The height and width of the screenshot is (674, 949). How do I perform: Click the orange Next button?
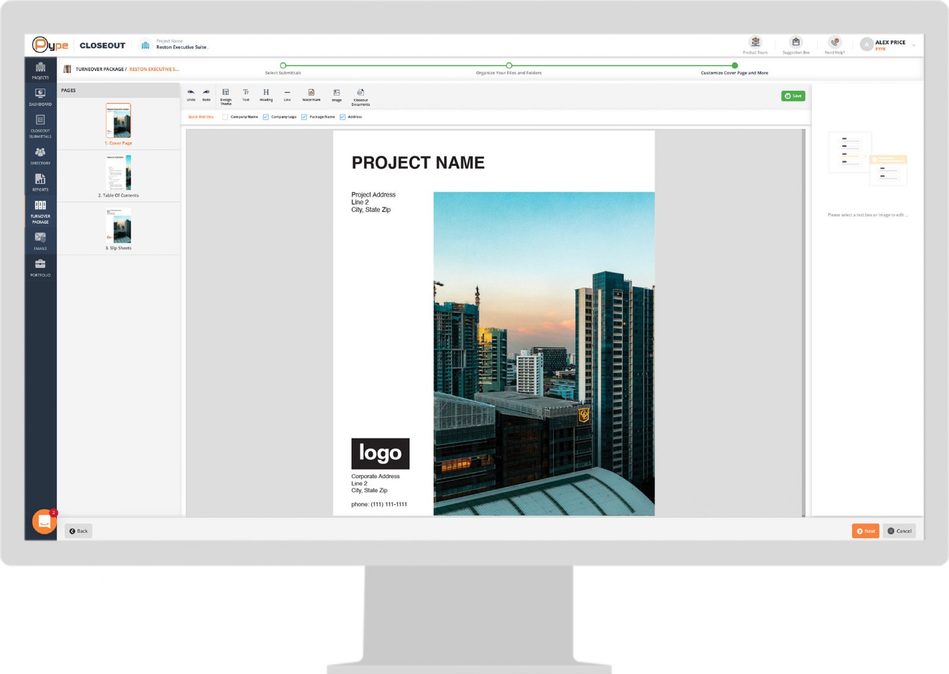point(865,531)
